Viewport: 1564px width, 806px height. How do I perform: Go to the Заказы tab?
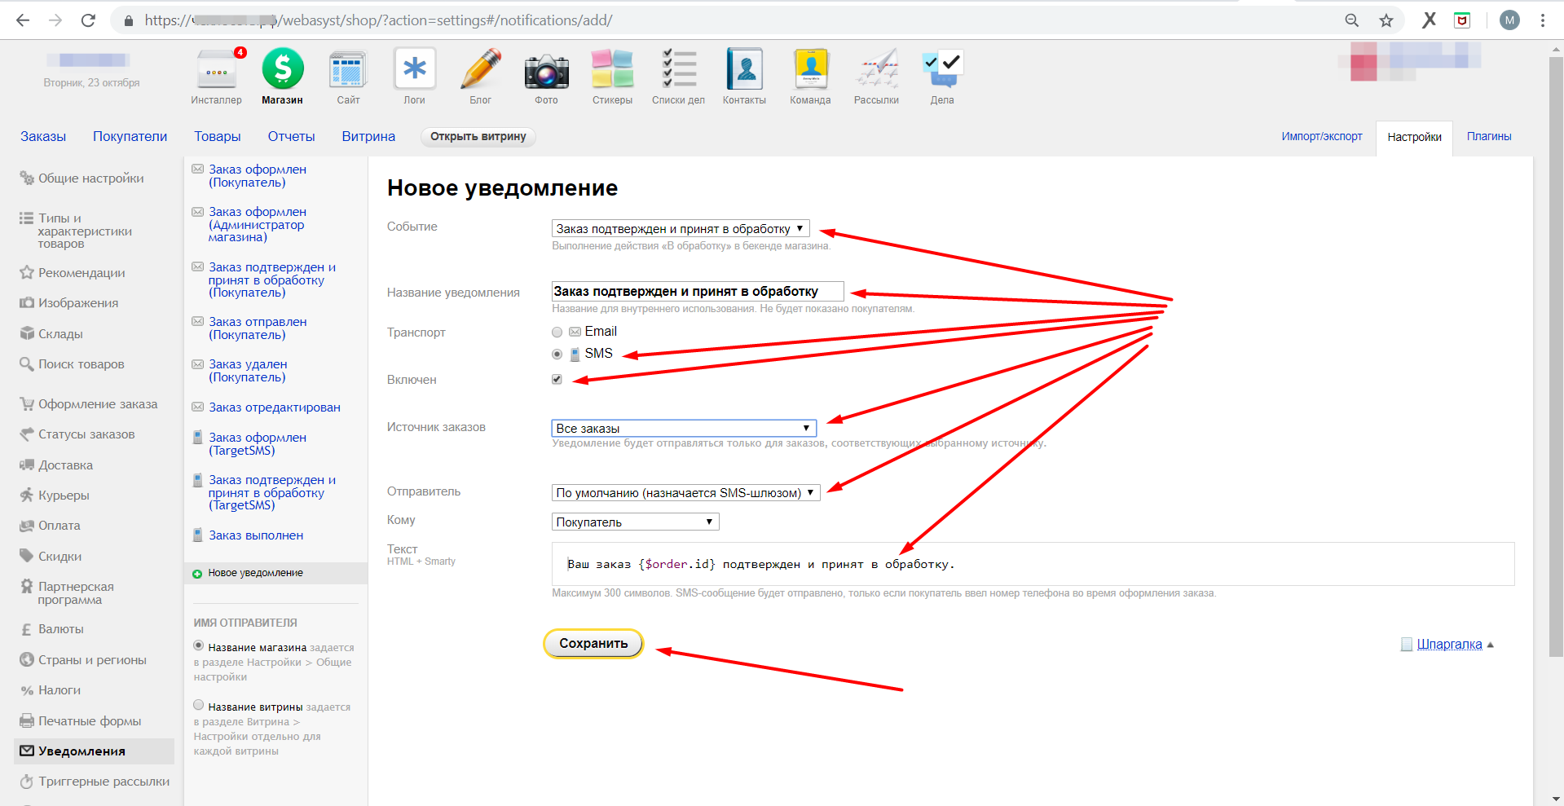point(43,137)
